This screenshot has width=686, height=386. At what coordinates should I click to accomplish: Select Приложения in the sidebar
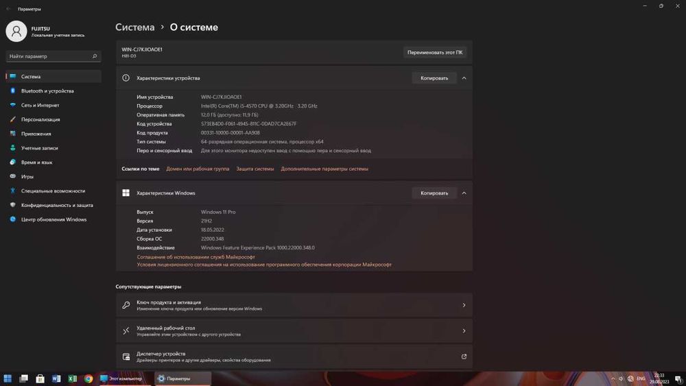pos(36,134)
